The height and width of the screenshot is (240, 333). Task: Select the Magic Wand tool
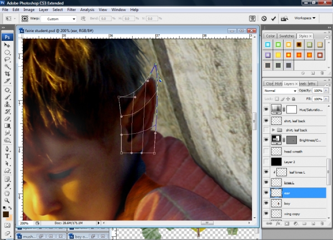coord(7,67)
